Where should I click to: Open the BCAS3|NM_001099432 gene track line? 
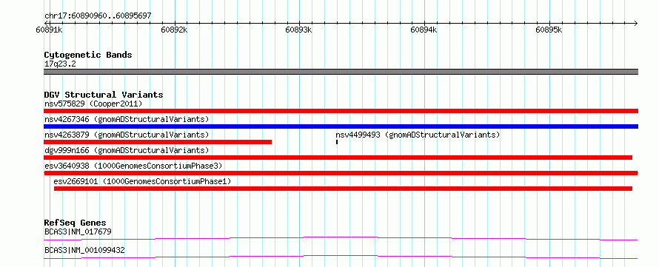[341, 257]
